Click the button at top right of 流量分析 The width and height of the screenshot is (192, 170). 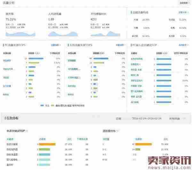(x=184, y=3)
